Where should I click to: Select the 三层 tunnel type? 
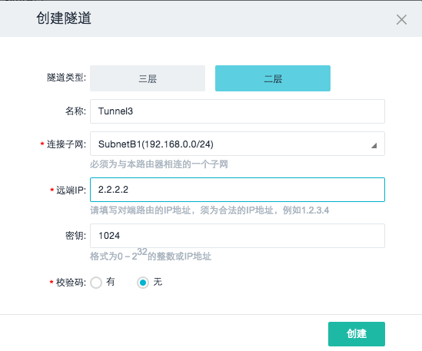pyautogui.click(x=148, y=78)
